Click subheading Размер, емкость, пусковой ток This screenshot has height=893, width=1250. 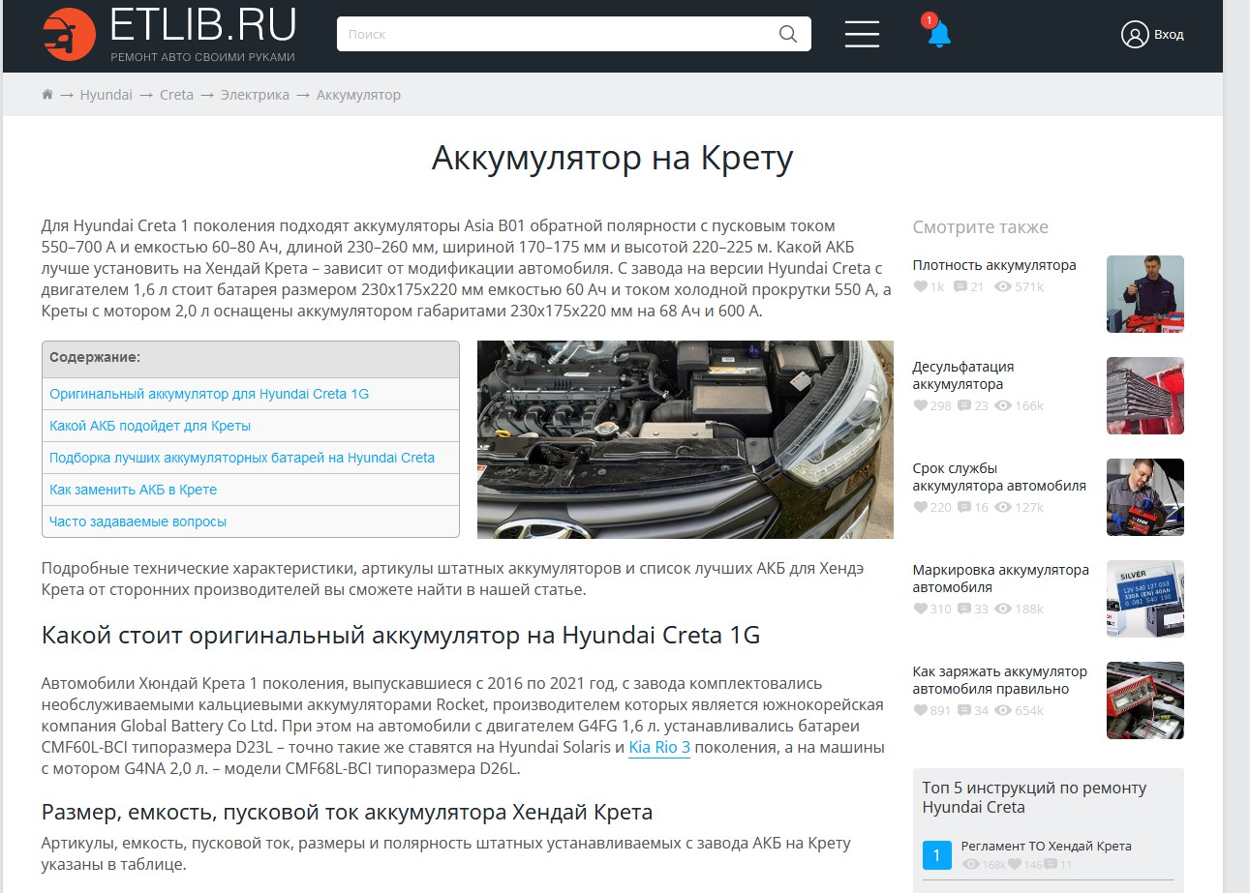click(348, 812)
